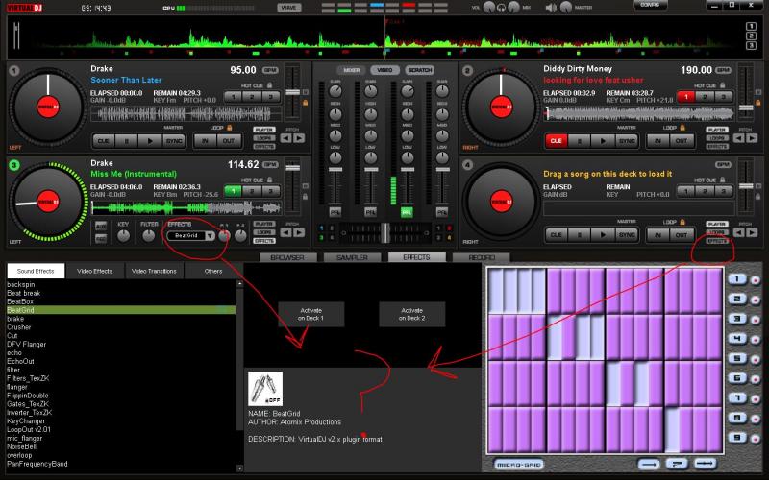Click the micro-grid pad number 1 button
769x480 pixels.
point(735,279)
